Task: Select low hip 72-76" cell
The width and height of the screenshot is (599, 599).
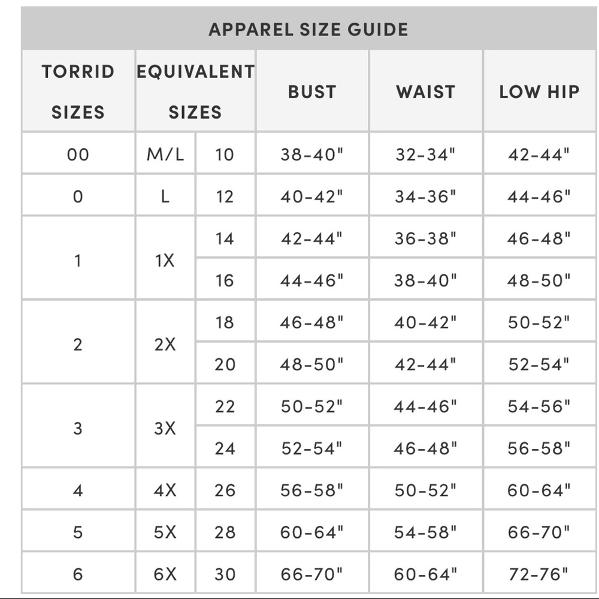Action: [540, 573]
